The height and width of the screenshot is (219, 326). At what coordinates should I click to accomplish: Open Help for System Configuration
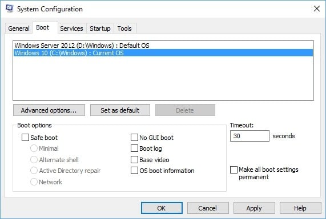[x=300, y=208]
